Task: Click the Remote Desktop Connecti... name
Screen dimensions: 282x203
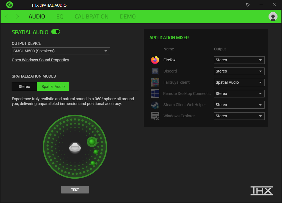Action: [187, 94]
